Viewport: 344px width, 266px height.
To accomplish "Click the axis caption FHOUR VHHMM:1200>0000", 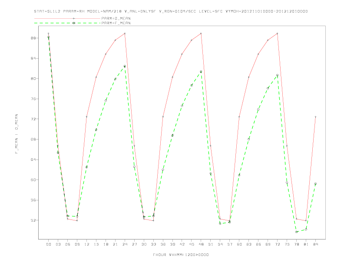I will pyautogui.click(x=181, y=255).
